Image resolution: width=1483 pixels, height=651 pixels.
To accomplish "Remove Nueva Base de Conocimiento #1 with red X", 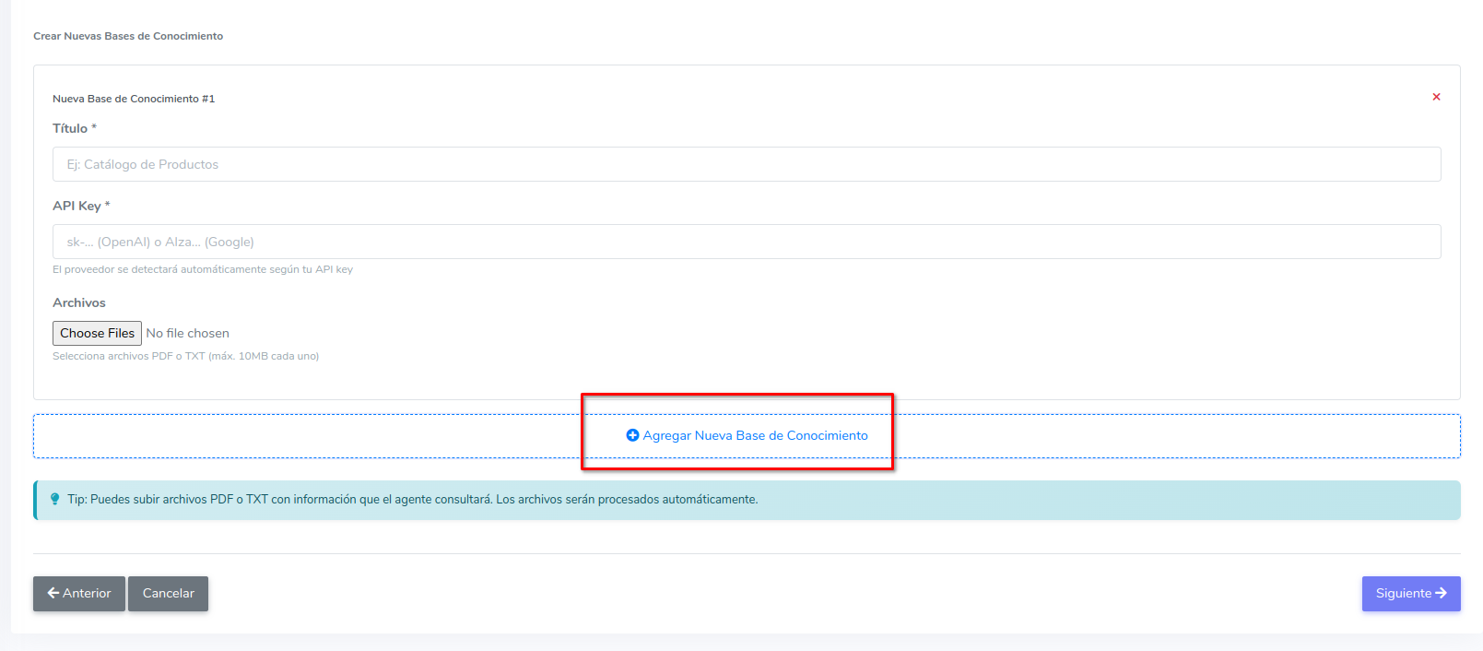I will point(1436,97).
